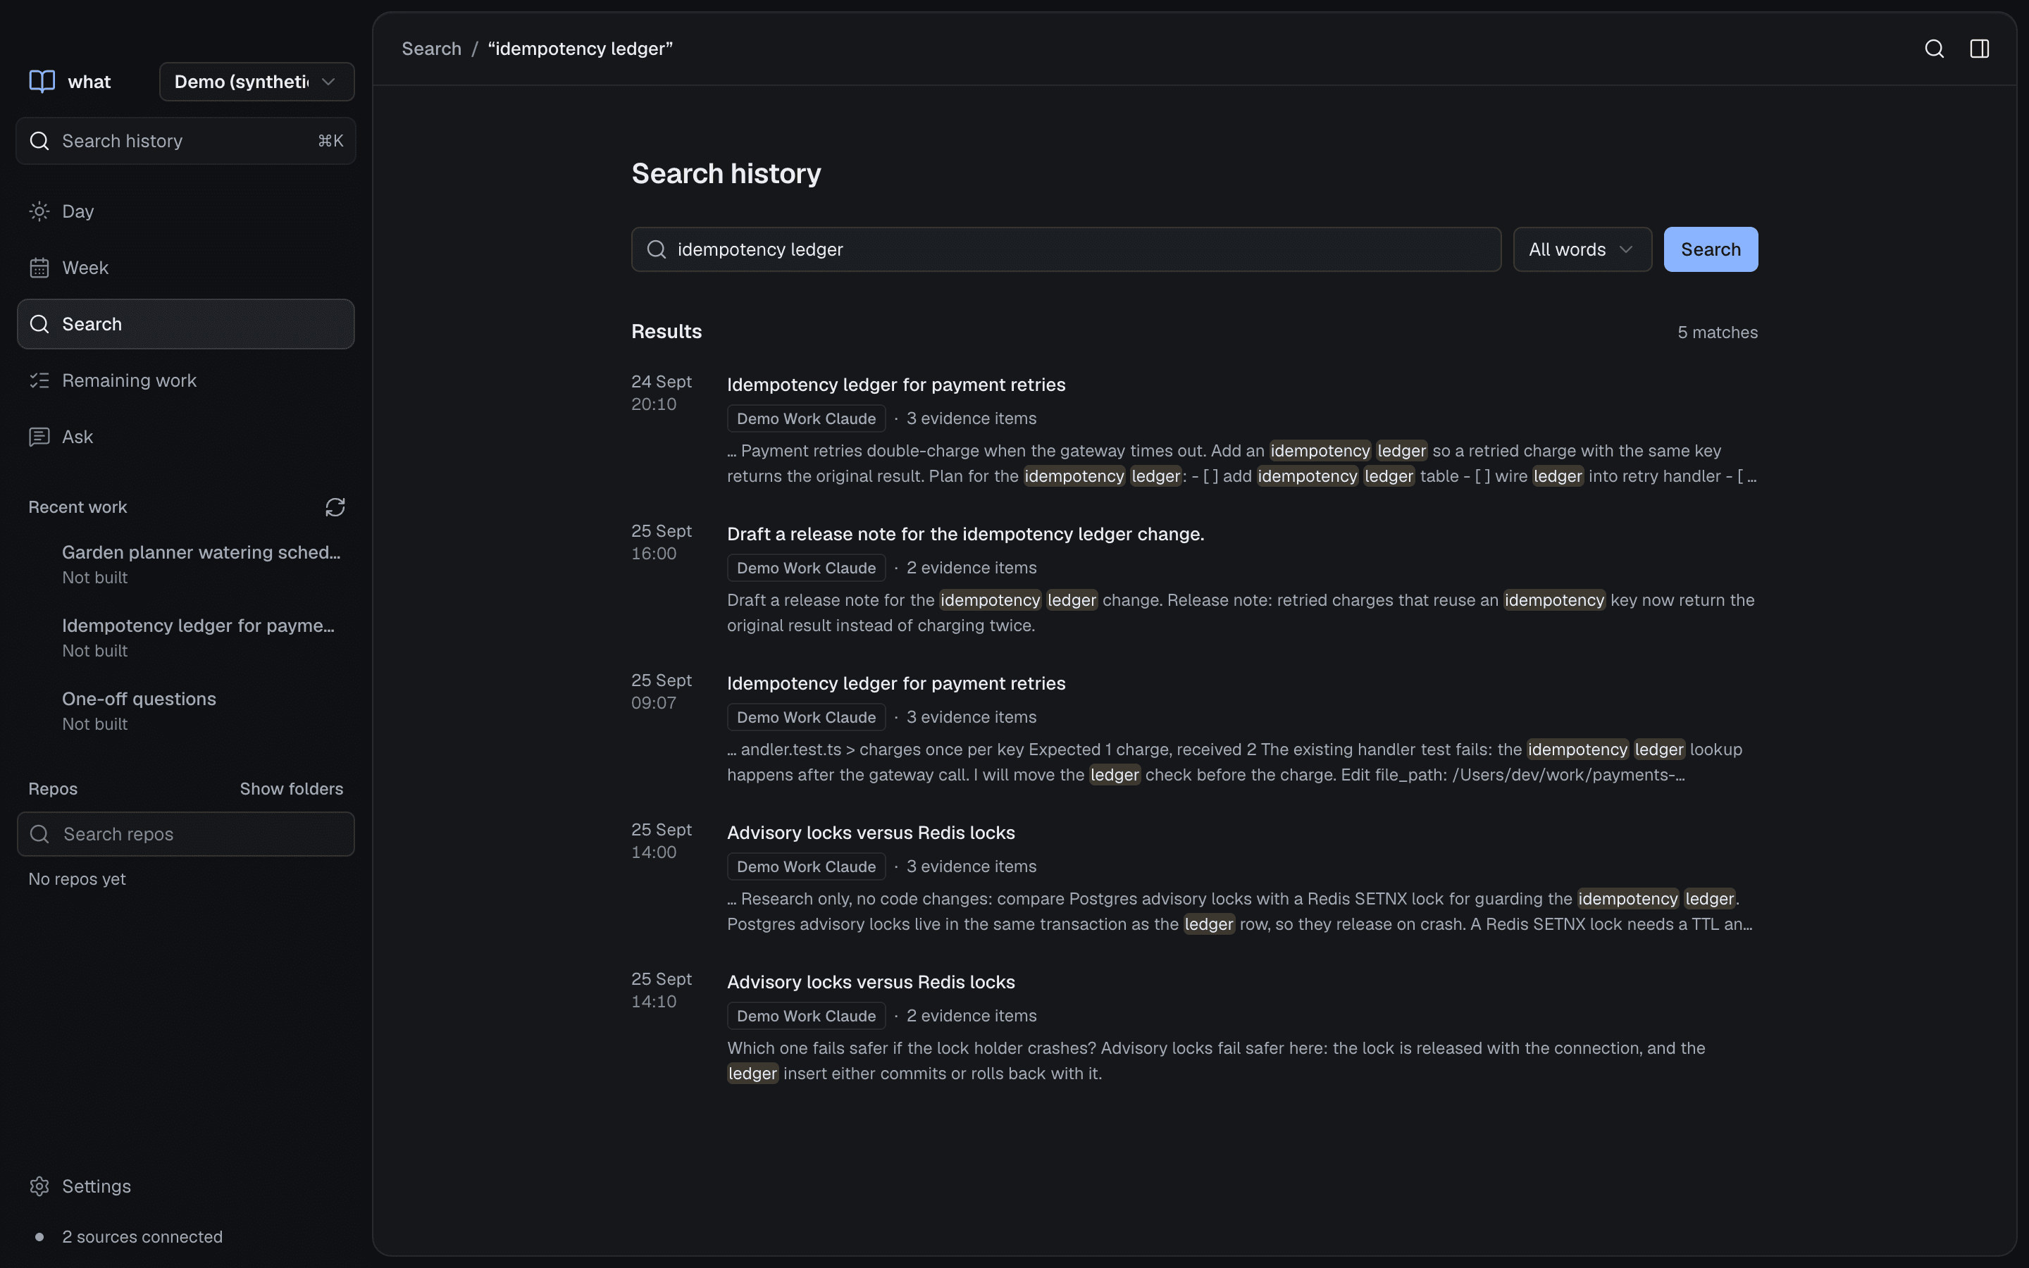Focus the Search history sidebar box

185,141
